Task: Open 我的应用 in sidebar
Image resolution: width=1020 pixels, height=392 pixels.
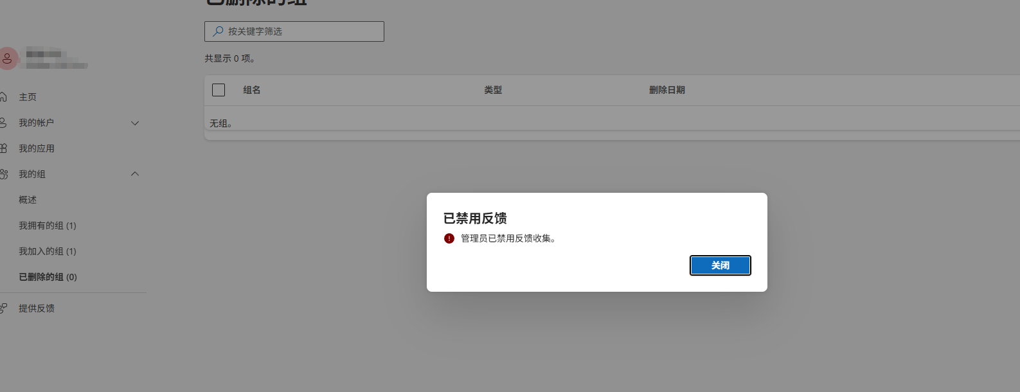Action: pyautogui.click(x=37, y=148)
